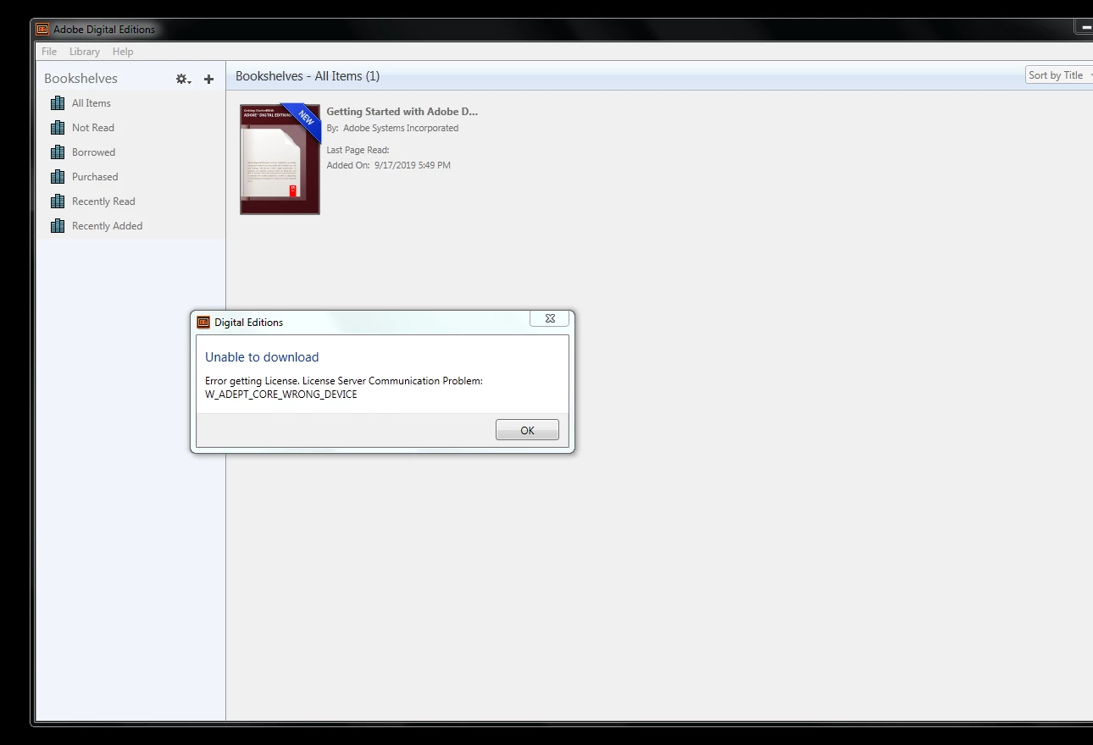Select the Purchased shelf label

pos(95,177)
